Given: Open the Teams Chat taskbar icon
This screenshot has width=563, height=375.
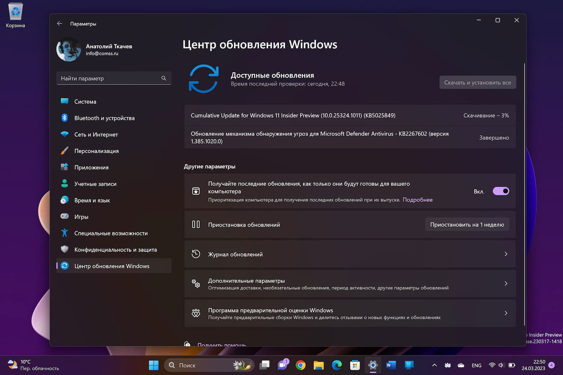Looking at the screenshot, I should [283, 365].
